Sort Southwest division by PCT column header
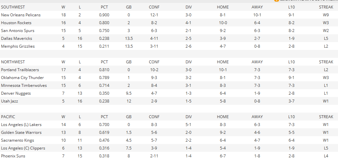Viewport: 338px width, 158px height. point(104,7)
